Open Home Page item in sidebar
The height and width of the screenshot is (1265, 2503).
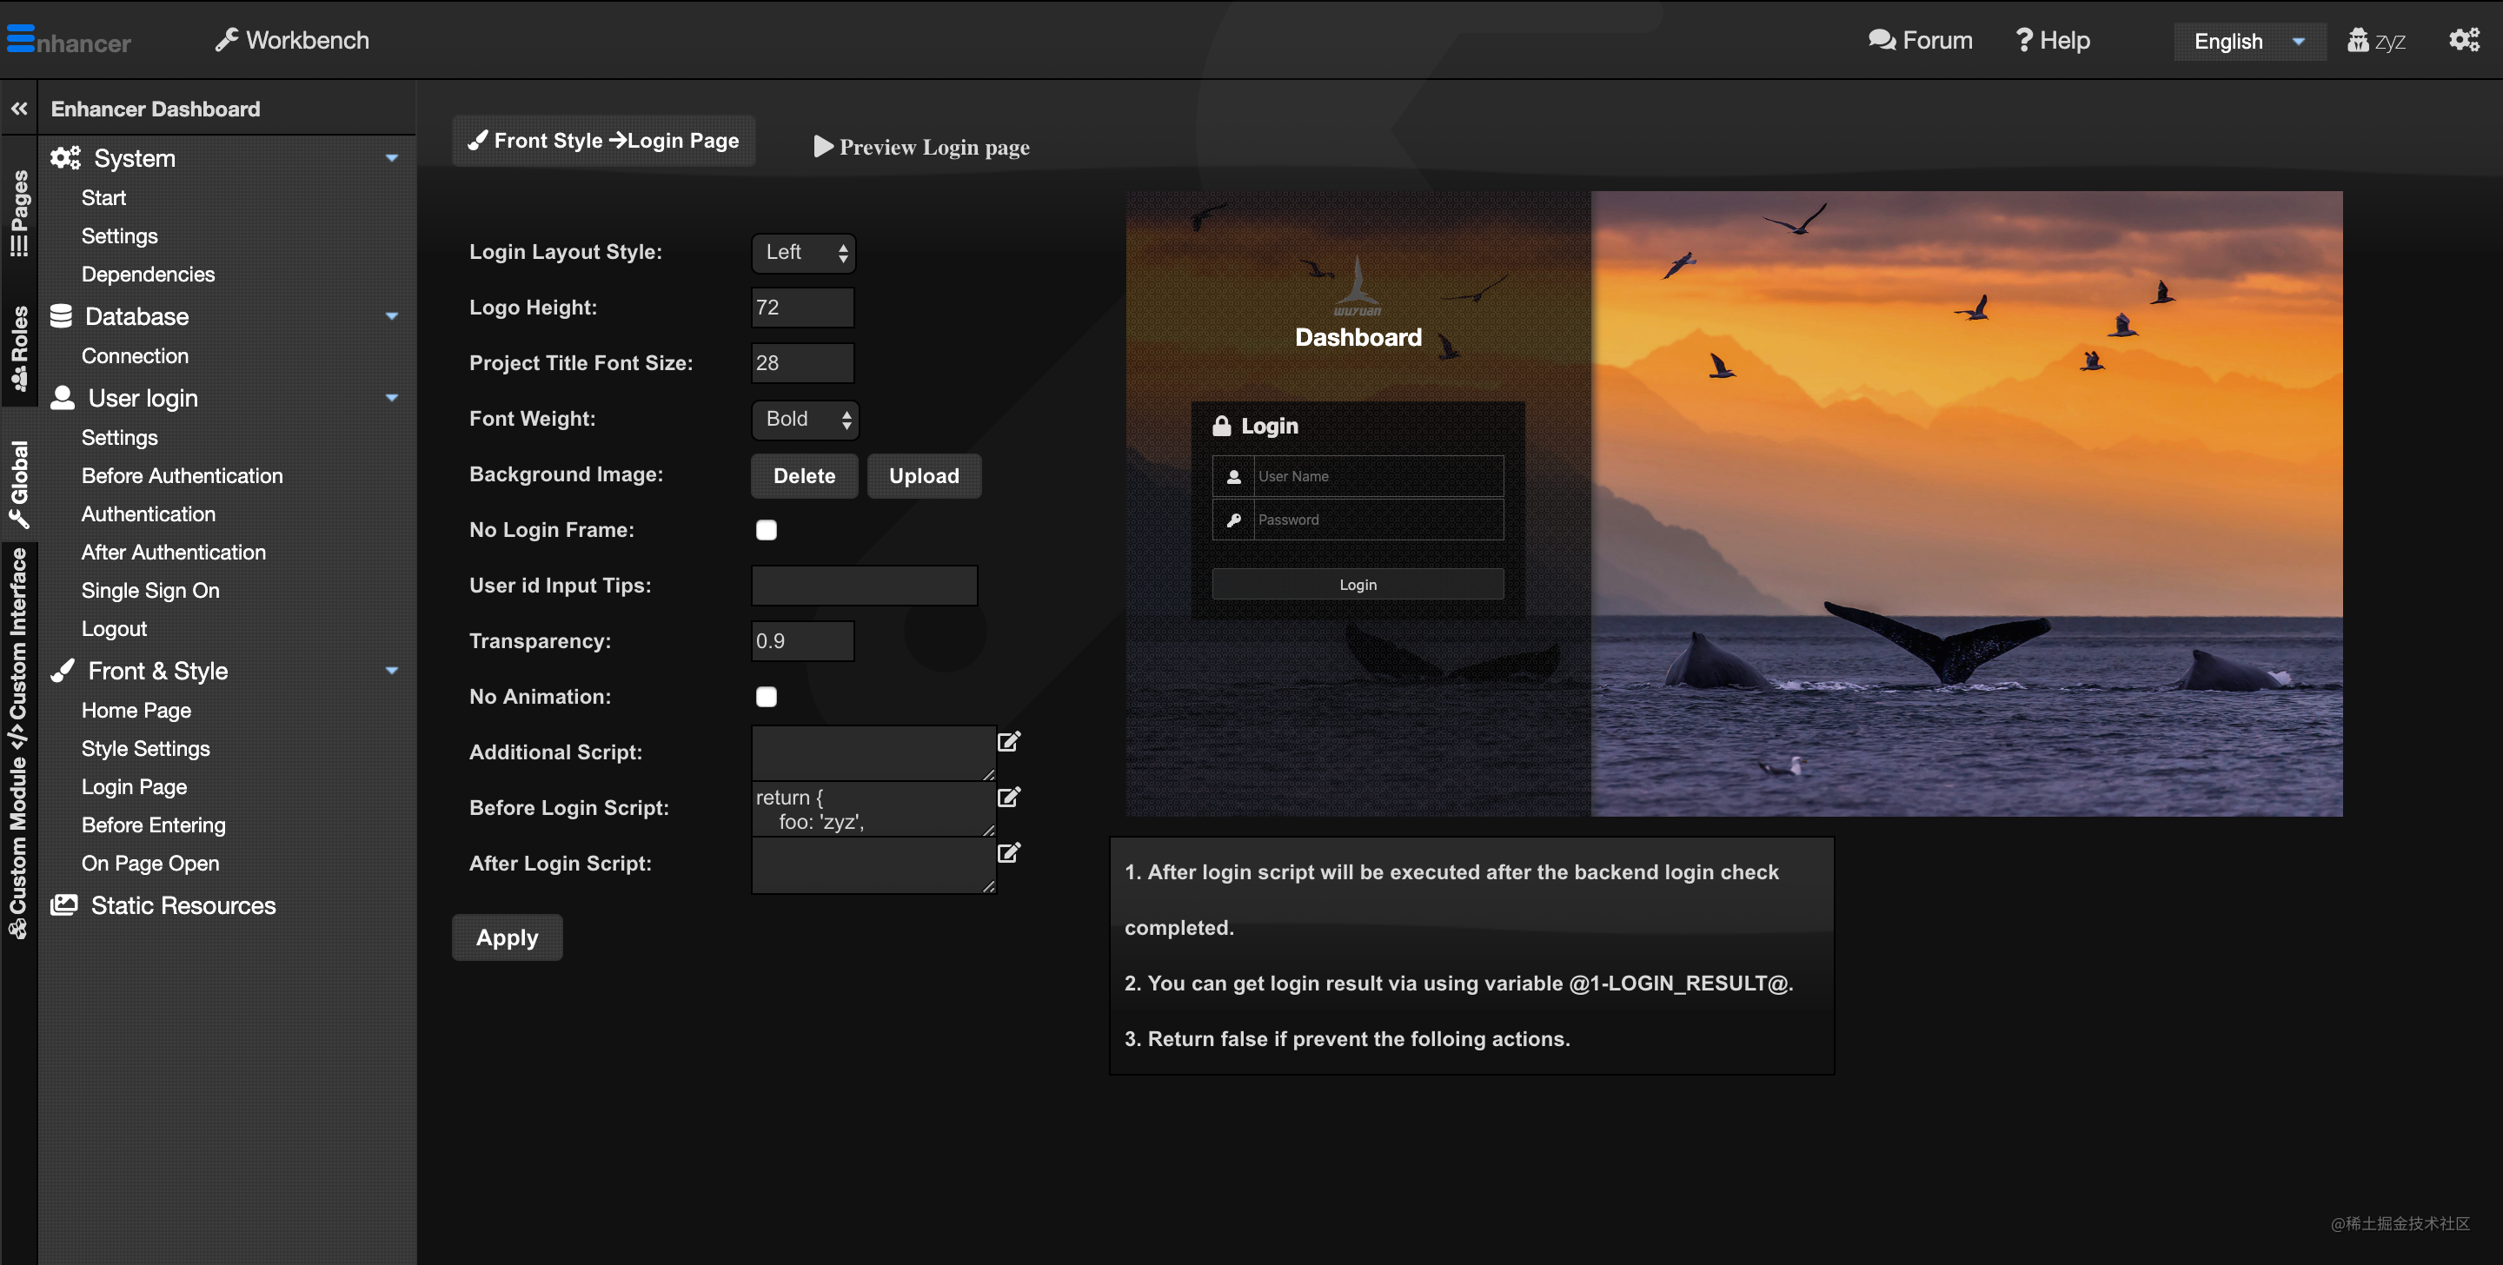(x=136, y=710)
